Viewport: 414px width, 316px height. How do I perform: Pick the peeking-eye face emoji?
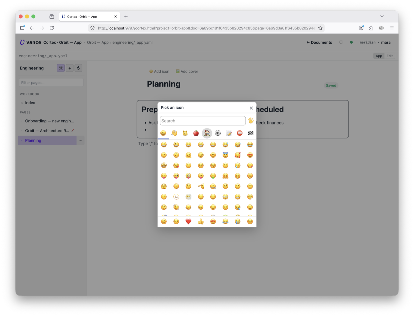click(164, 186)
